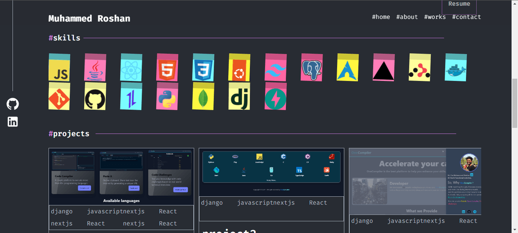Click the page vertical scrollbar thumb
518x233 pixels.
tap(515, 103)
